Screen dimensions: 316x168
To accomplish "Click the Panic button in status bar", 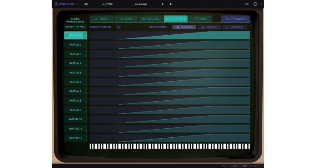I will [x=245, y=166].
